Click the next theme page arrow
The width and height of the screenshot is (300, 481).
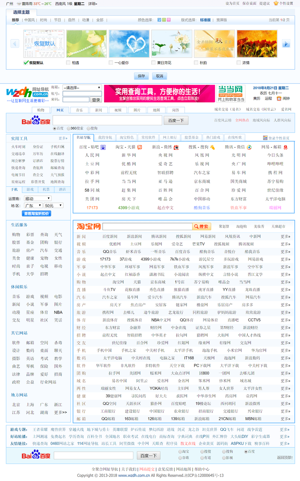pos(286,43)
